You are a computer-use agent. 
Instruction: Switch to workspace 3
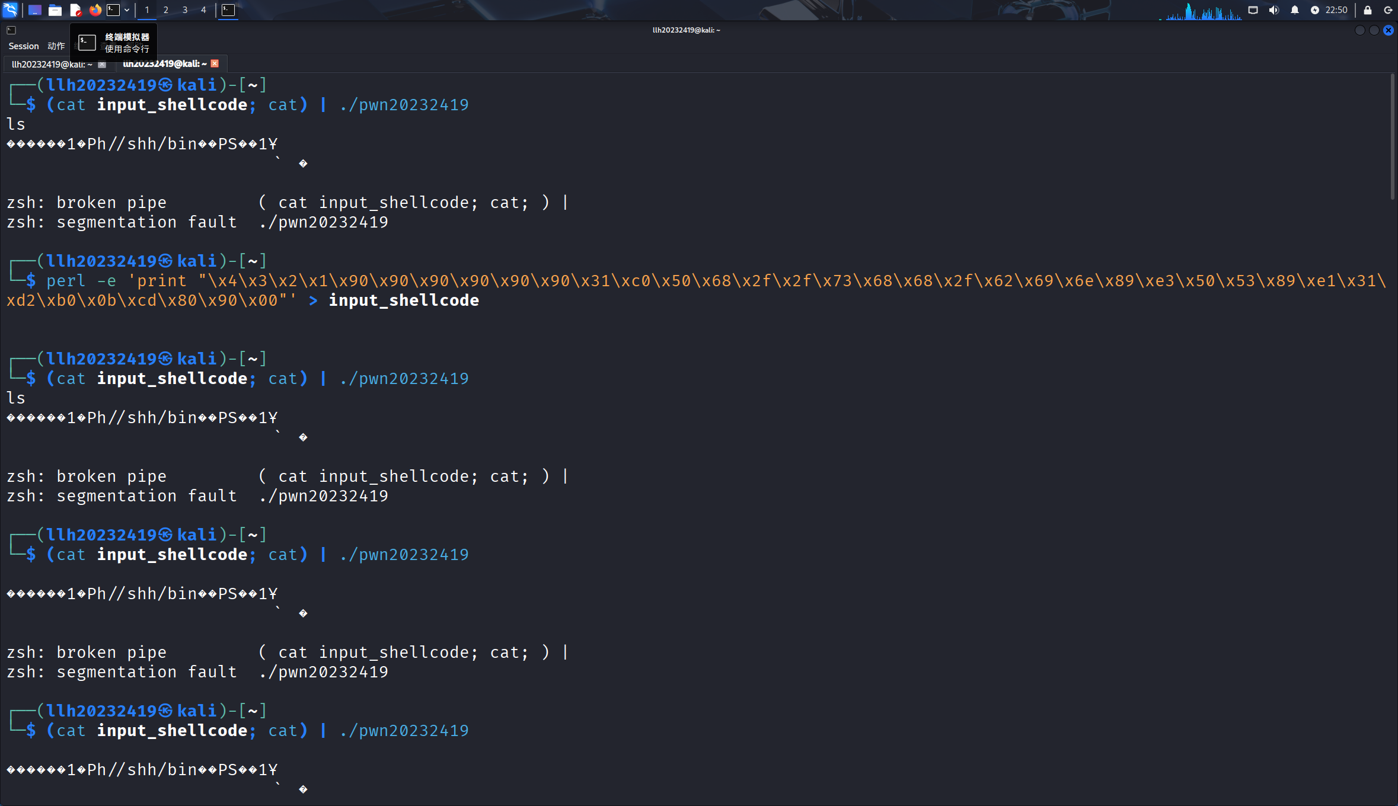click(184, 9)
